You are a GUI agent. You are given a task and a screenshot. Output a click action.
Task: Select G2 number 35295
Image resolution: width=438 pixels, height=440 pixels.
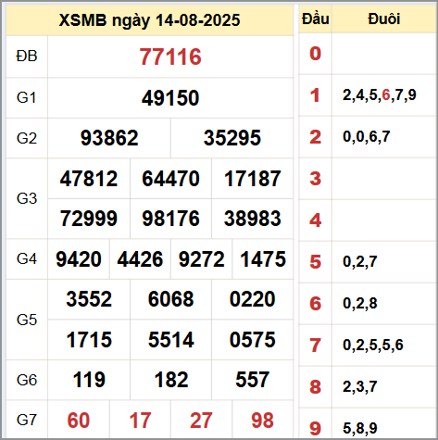[232, 138]
